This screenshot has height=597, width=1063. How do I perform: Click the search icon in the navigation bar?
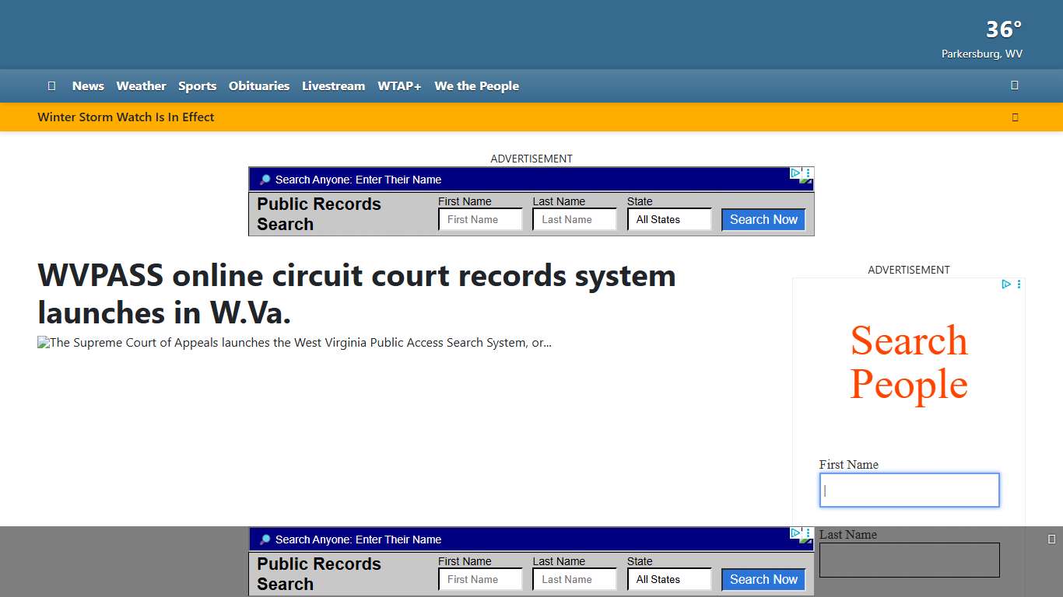pos(1014,86)
